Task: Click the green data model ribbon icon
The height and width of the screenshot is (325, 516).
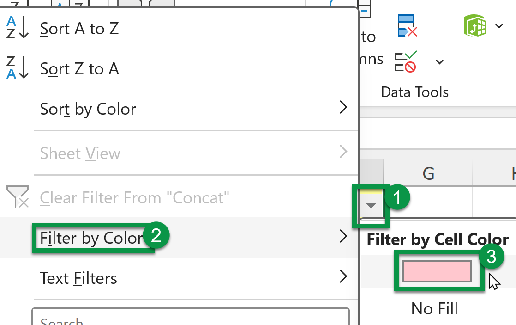Action: [x=476, y=26]
